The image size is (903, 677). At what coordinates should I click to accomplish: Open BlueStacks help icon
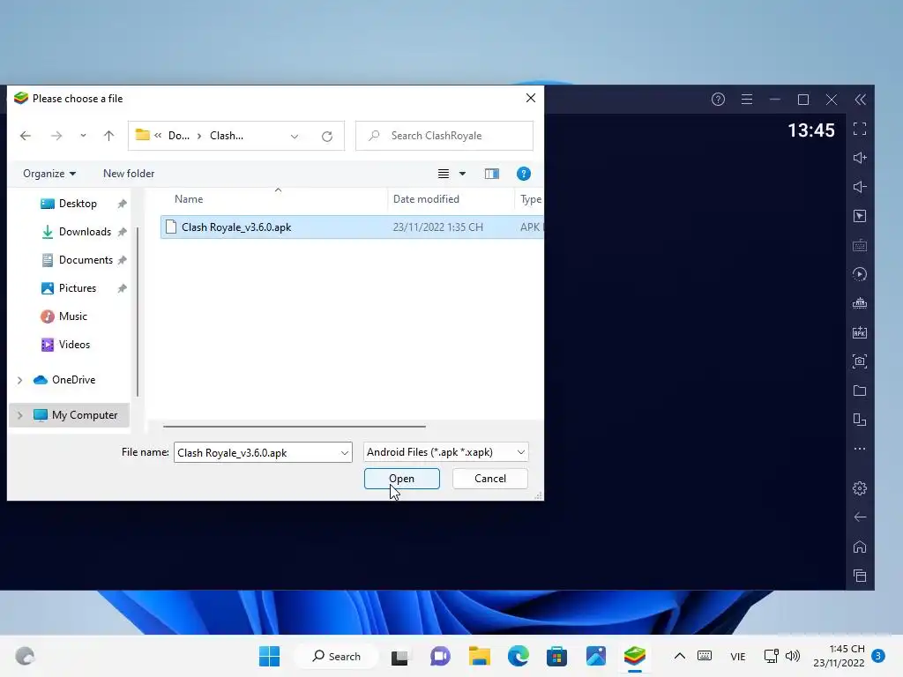coord(718,100)
